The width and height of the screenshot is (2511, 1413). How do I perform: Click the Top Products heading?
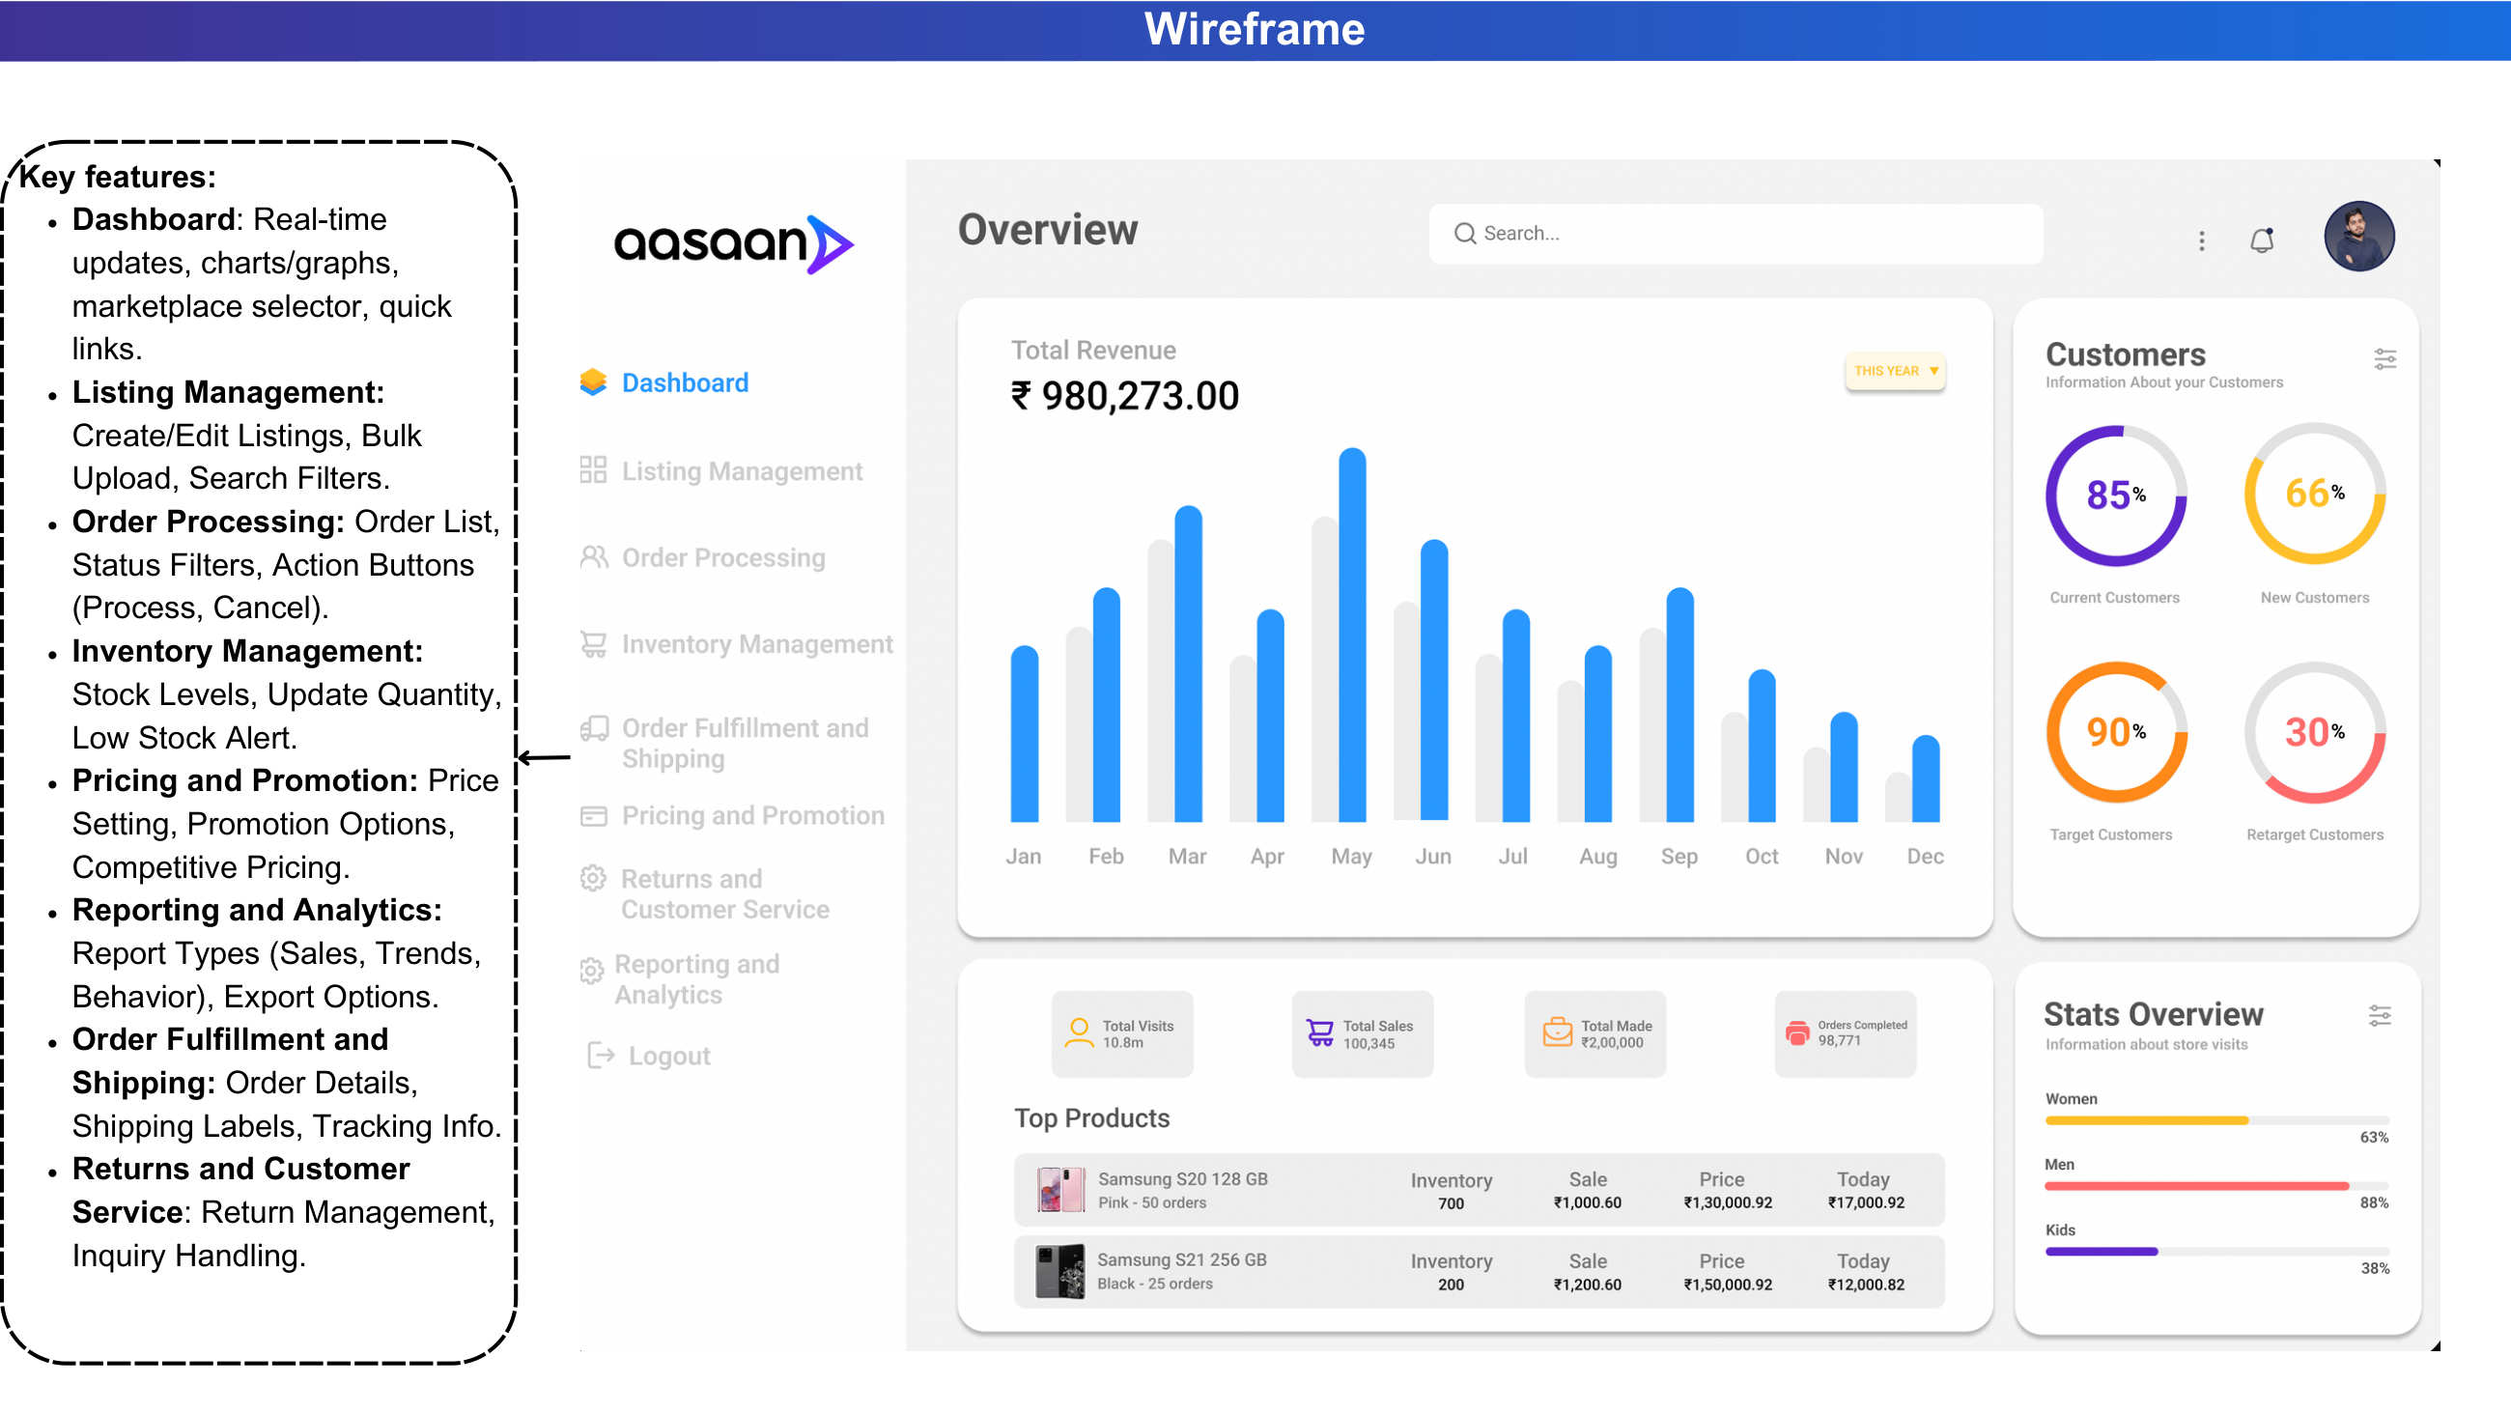[x=1091, y=1117]
